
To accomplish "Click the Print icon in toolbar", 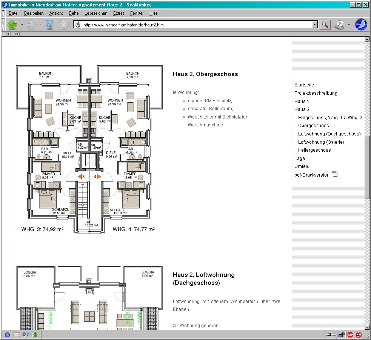I will (340, 25).
